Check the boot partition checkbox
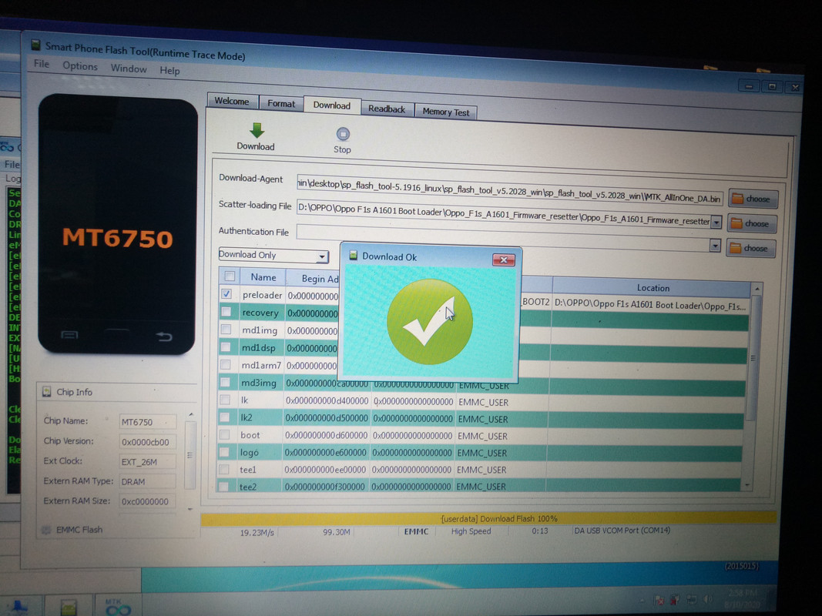The height and width of the screenshot is (616, 822). [x=224, y=434]
